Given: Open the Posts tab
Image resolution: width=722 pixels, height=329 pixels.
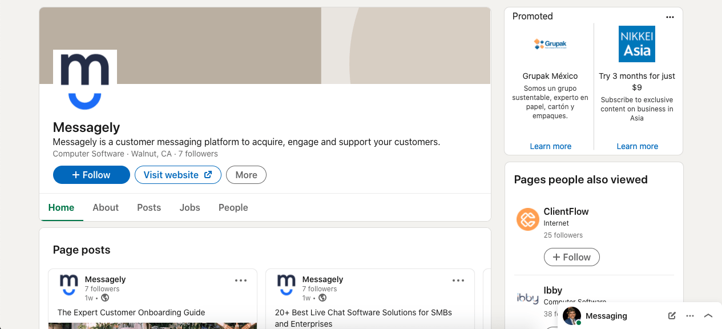Looking at the screenshot, I should pos(149,207).
